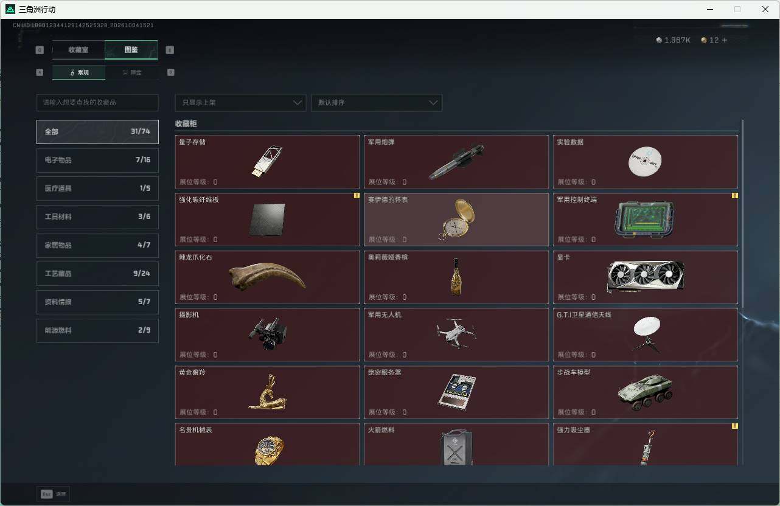Select the 黄金瞪羚 gold gazelle statue

click(x=267, y=392)
